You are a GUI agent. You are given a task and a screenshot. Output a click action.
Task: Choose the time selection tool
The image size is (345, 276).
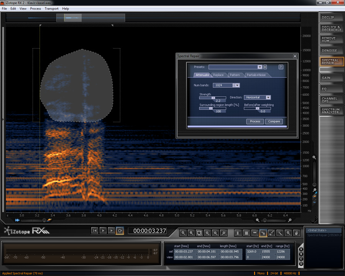238,233
